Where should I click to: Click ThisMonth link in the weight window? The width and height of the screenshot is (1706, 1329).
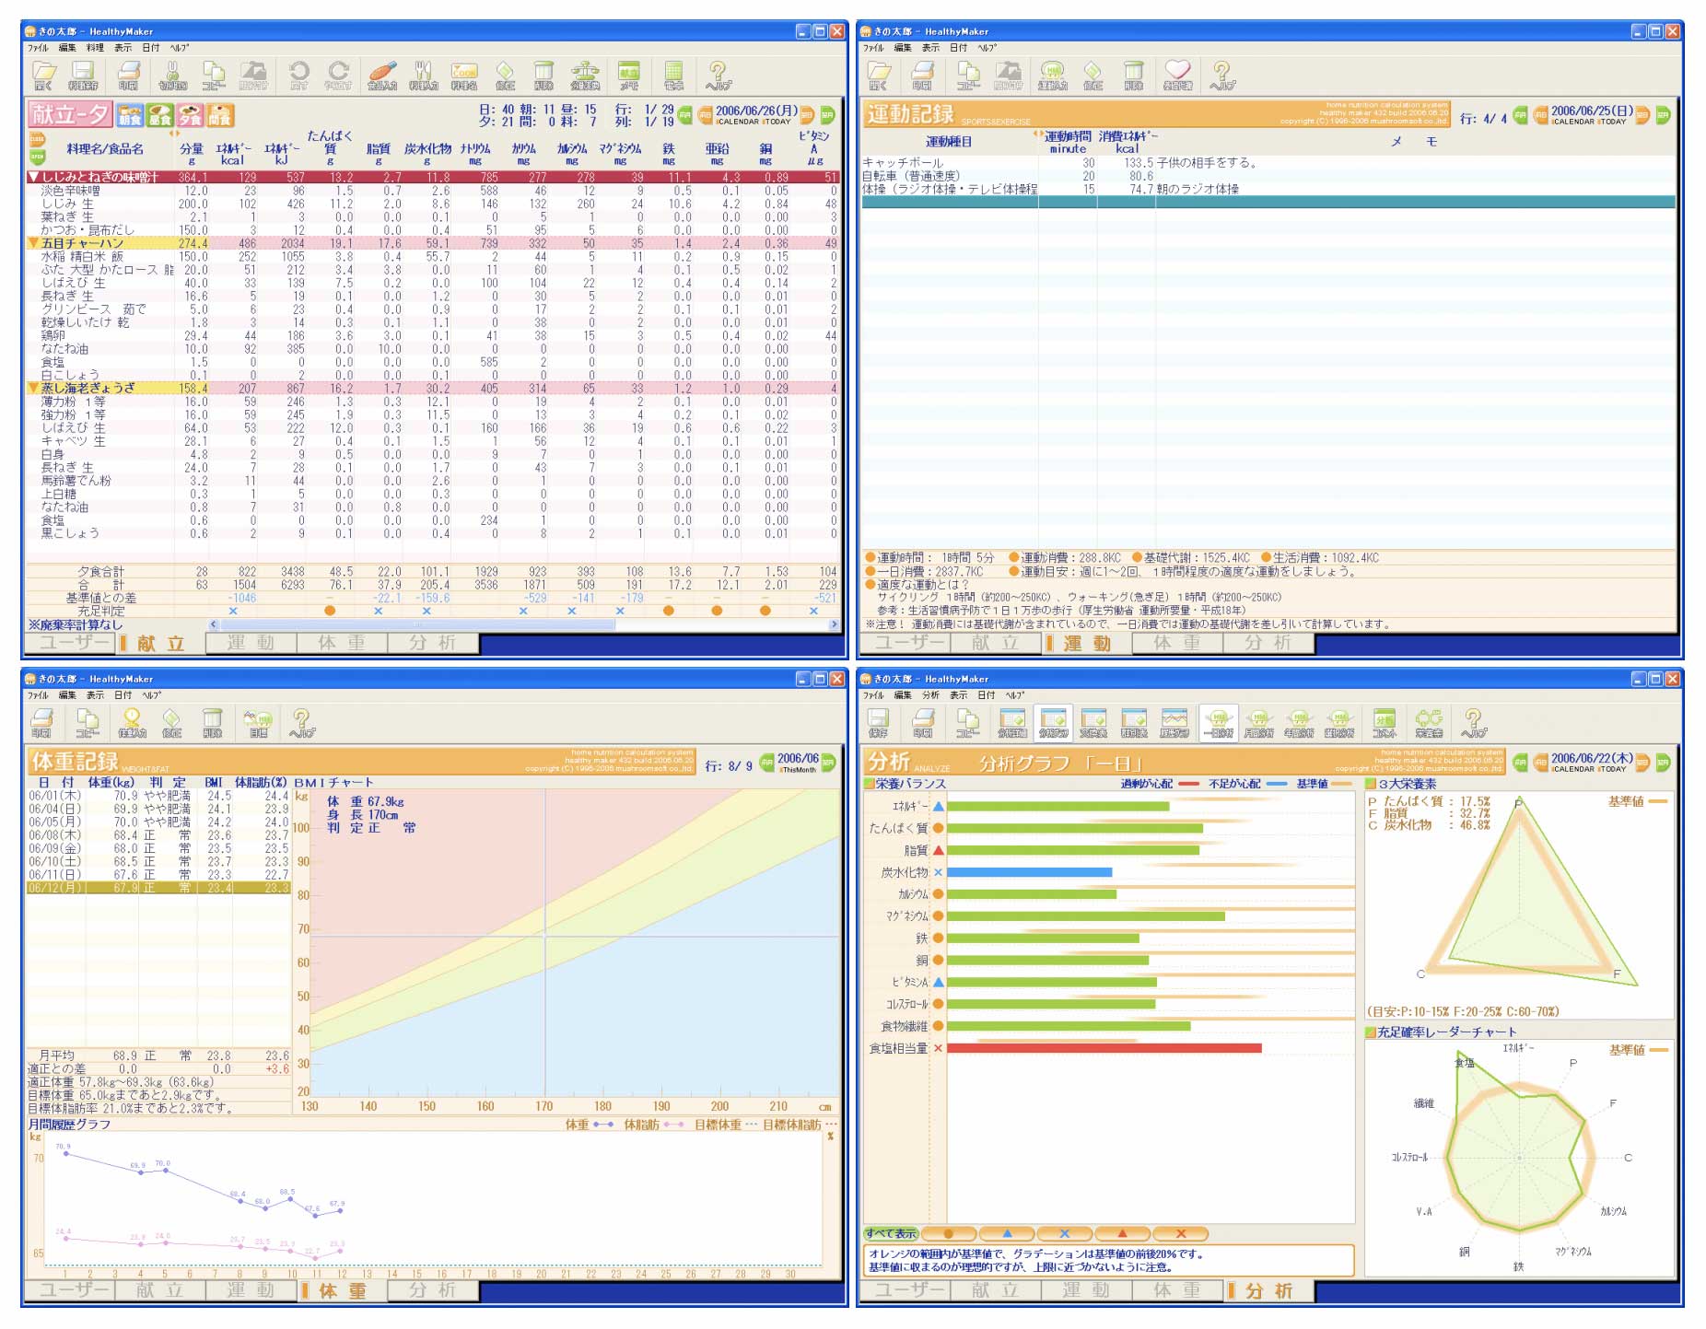click(x=798, y=769)
